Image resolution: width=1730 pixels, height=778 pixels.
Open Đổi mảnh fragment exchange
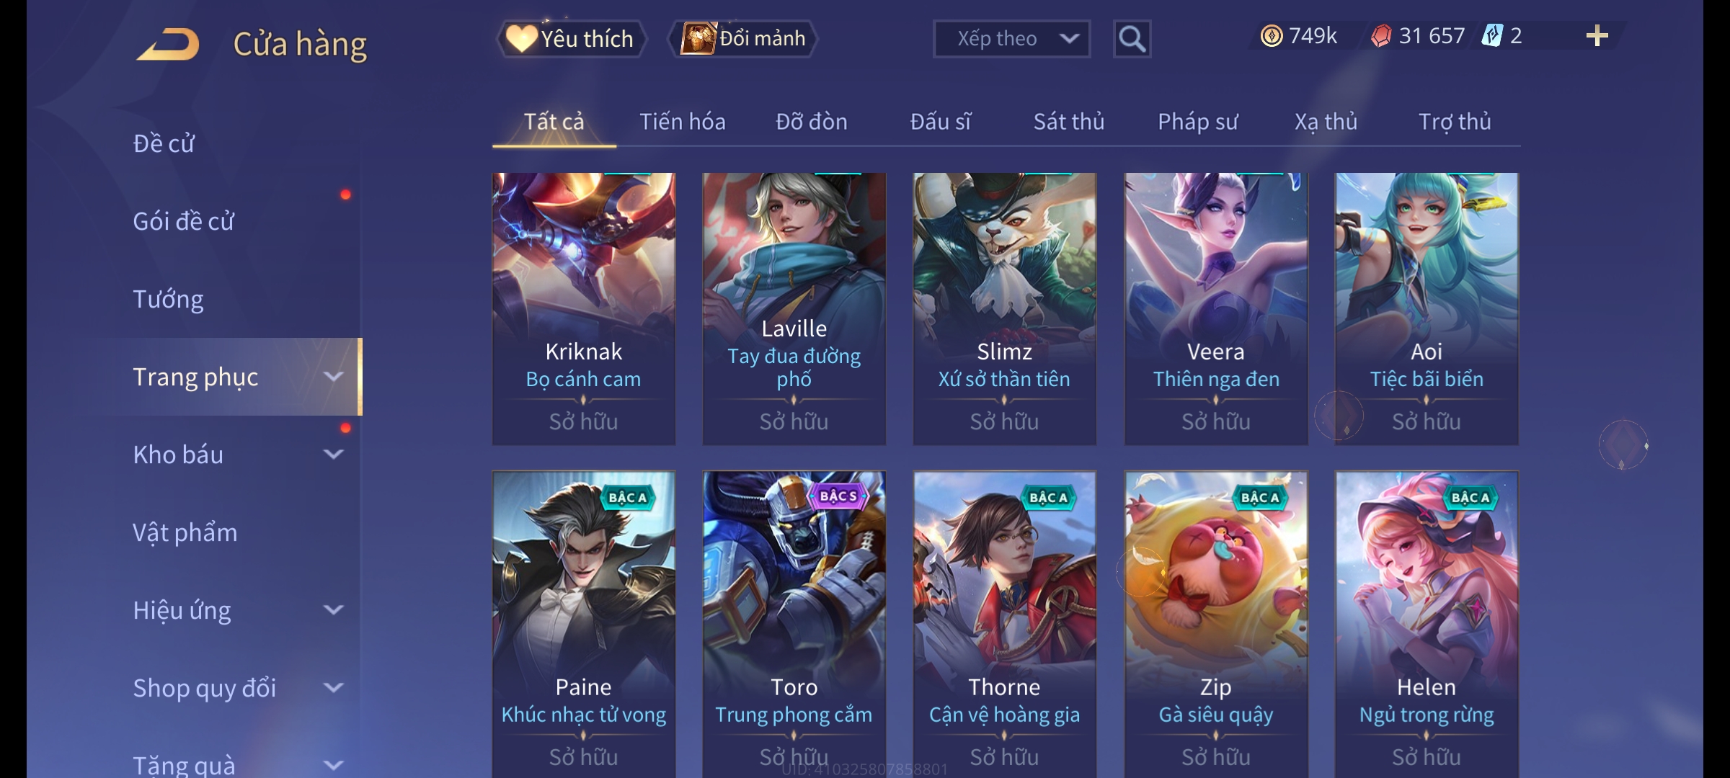[x=744, y=39]
